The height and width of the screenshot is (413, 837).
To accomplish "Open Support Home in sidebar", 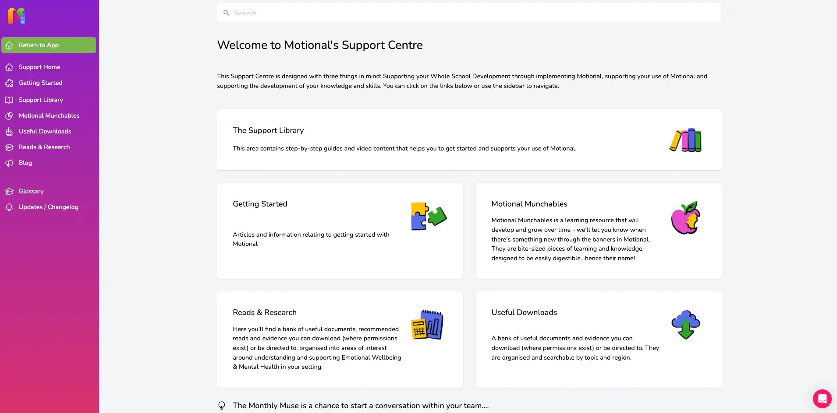I will tap(39, 67).
